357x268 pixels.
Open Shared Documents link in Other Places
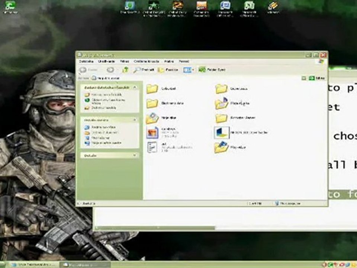[102, 133]
